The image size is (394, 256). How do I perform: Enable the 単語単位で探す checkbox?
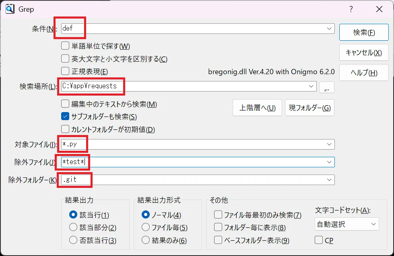click(65, 46)
